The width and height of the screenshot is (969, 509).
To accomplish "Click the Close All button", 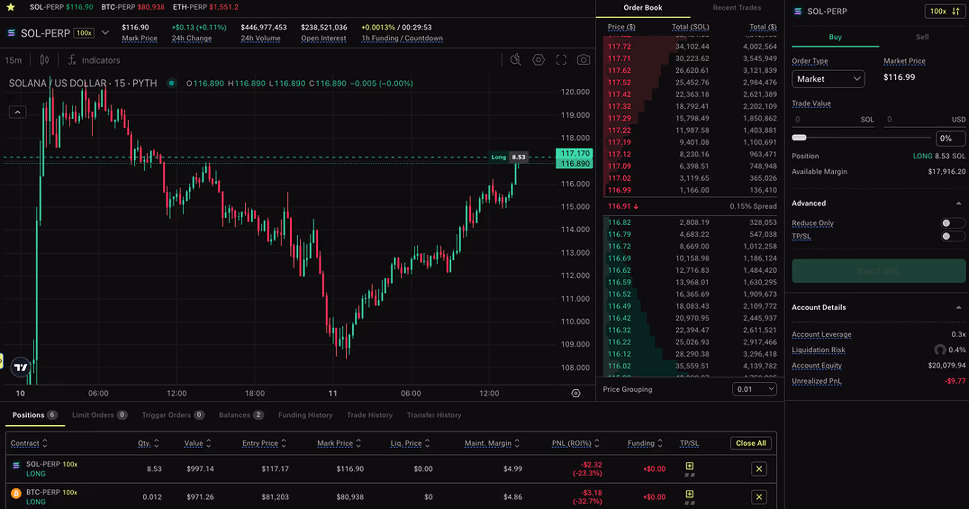I will (x=750, y=443).
